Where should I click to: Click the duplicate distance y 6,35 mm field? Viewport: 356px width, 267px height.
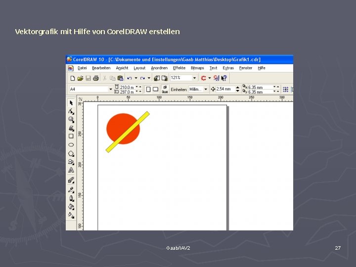[x=260, y=92]
